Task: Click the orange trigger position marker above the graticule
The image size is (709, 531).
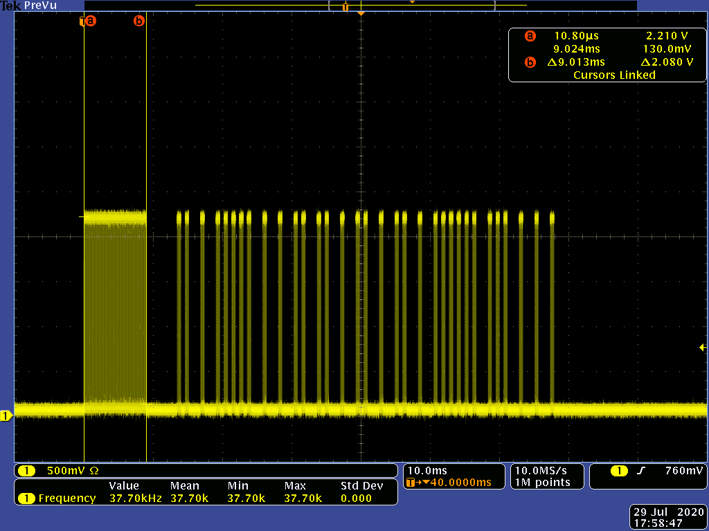Action: (361, 14)
